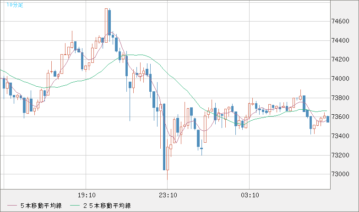359x212 pixels.
Task: Click the 19:10 time axis label
Action: tap(87, 195)
